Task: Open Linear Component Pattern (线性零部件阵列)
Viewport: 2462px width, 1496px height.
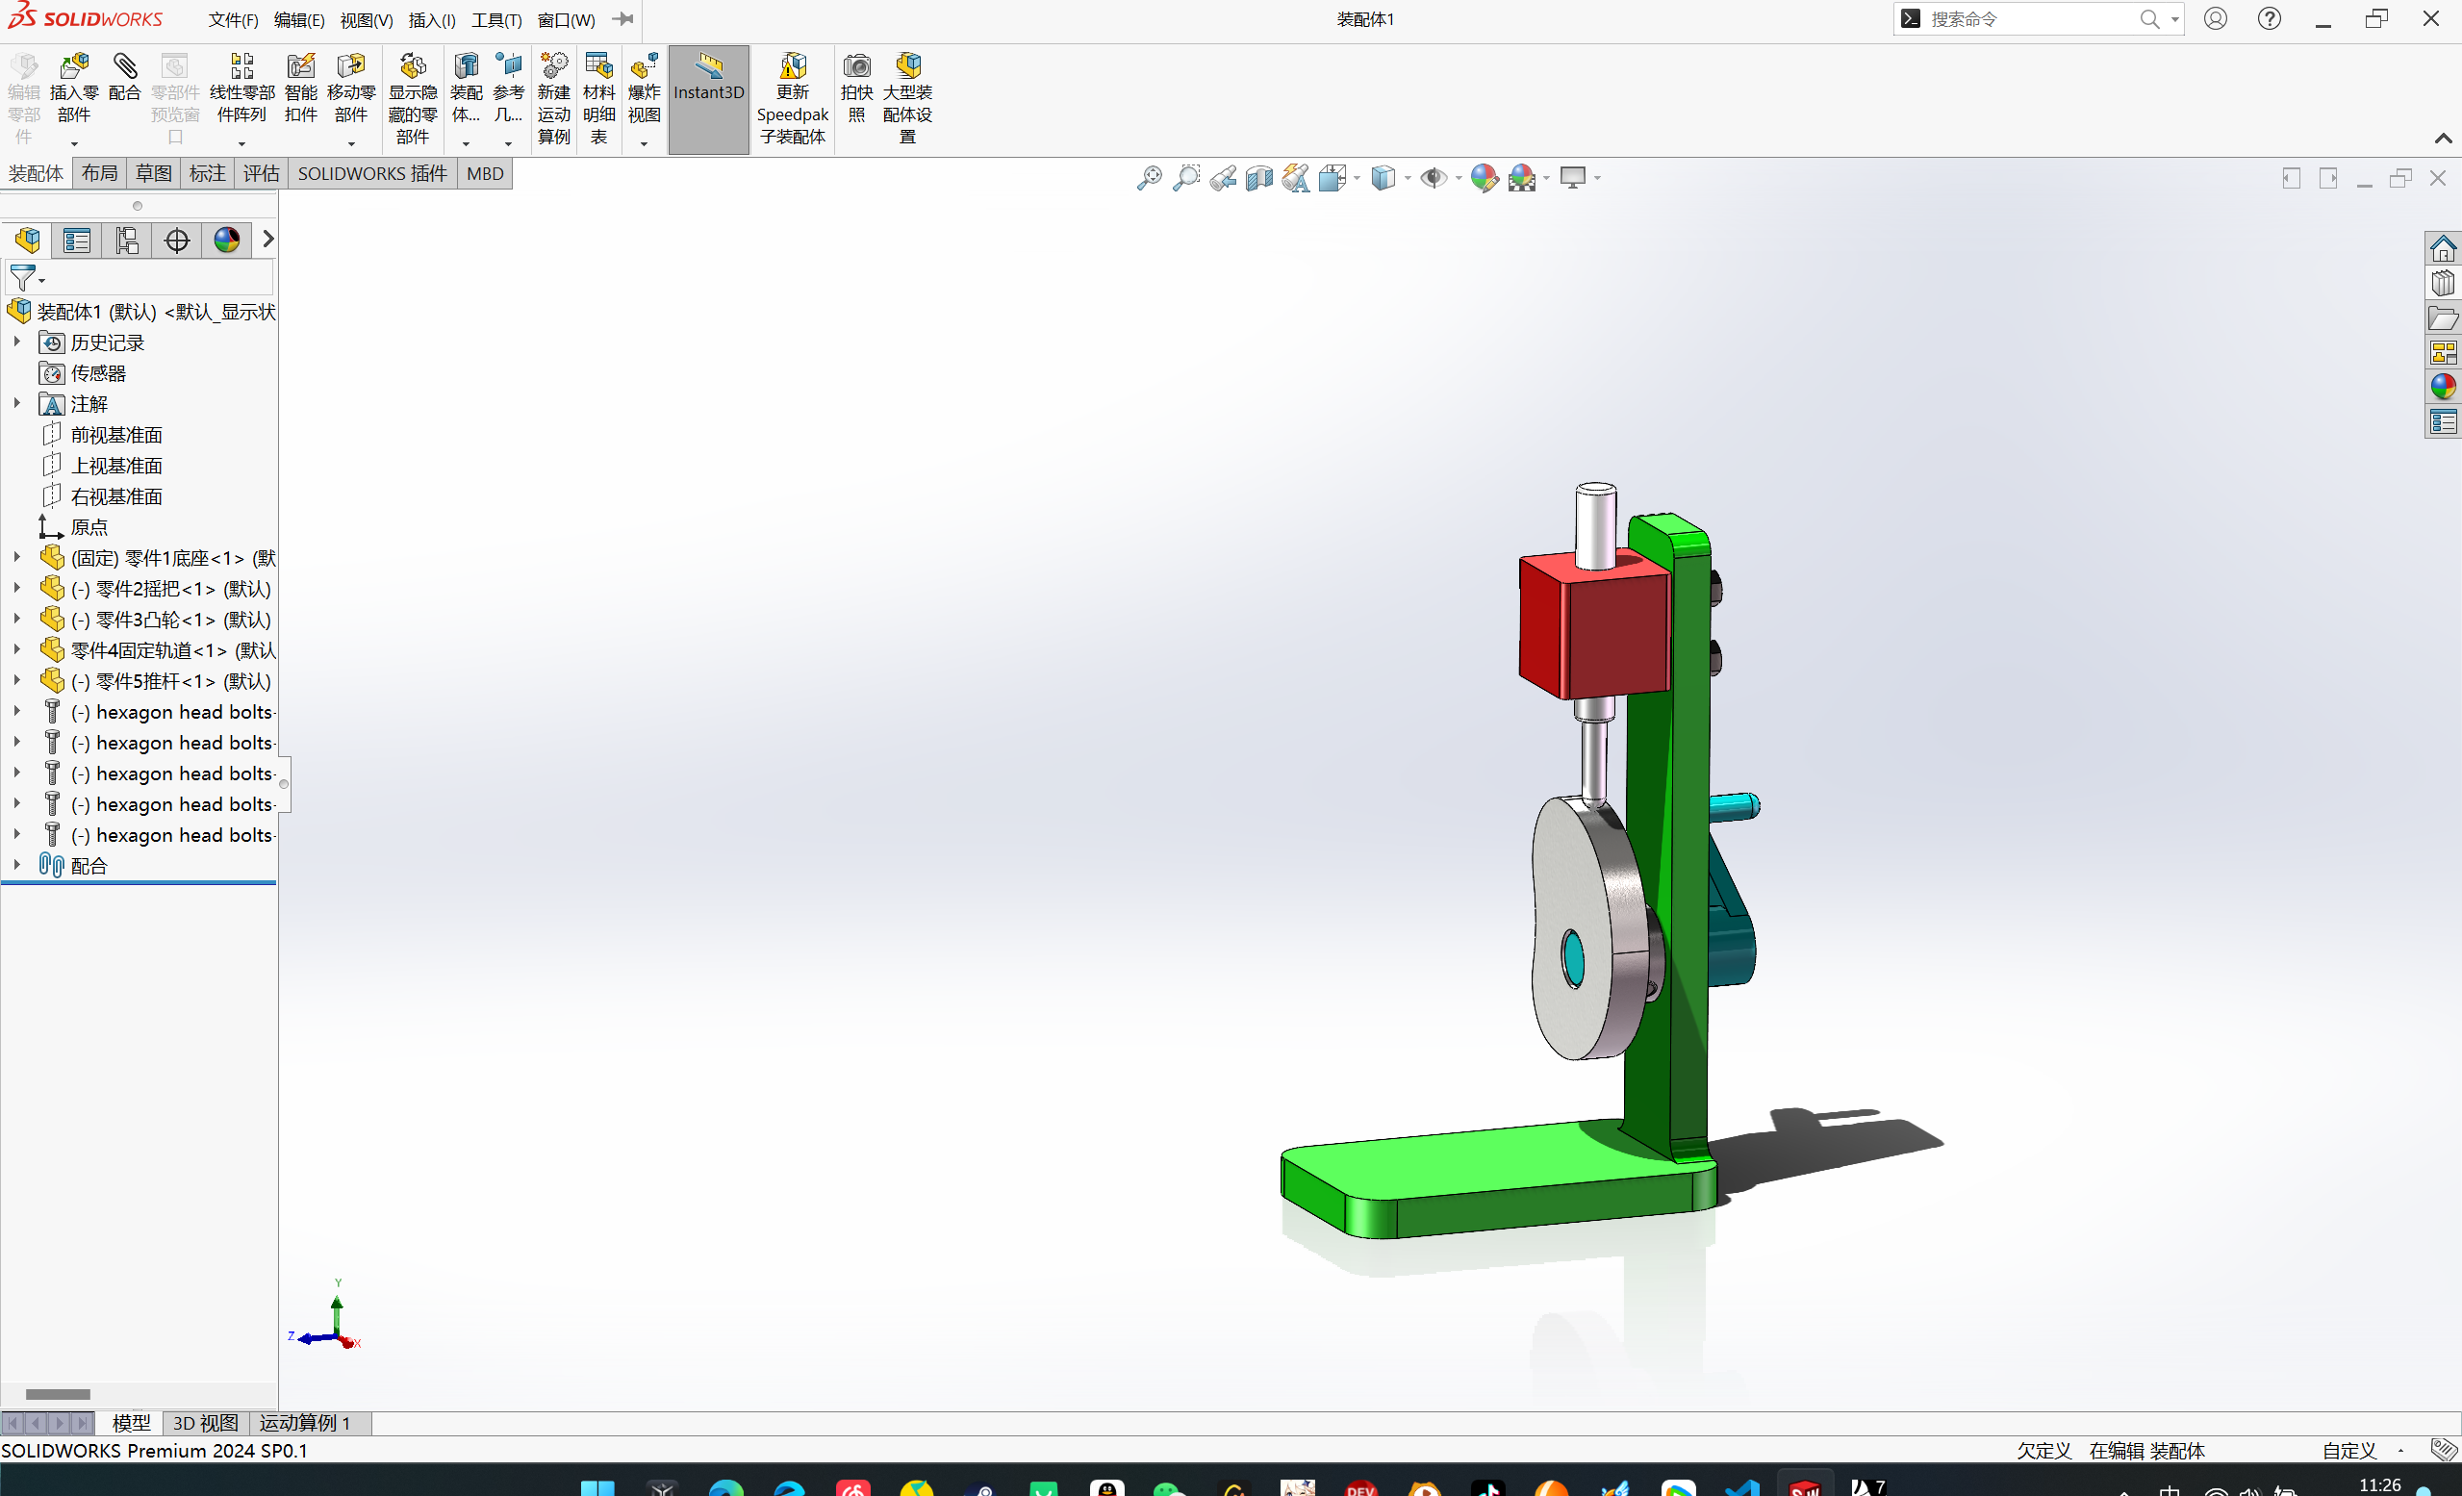Action: (x=241, y=89)
